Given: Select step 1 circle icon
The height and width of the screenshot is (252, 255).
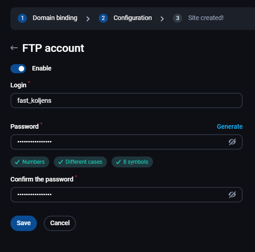Looking at the screenshot, I should tap(22, 18).
